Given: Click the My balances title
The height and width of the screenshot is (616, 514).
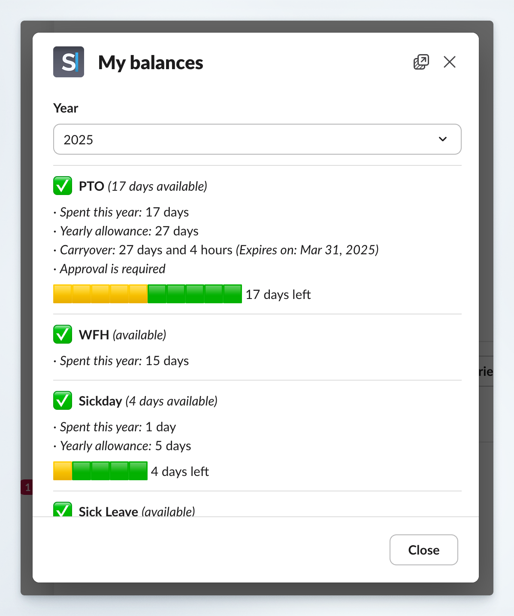Looking at the screenshot, I should coord(151,63).
